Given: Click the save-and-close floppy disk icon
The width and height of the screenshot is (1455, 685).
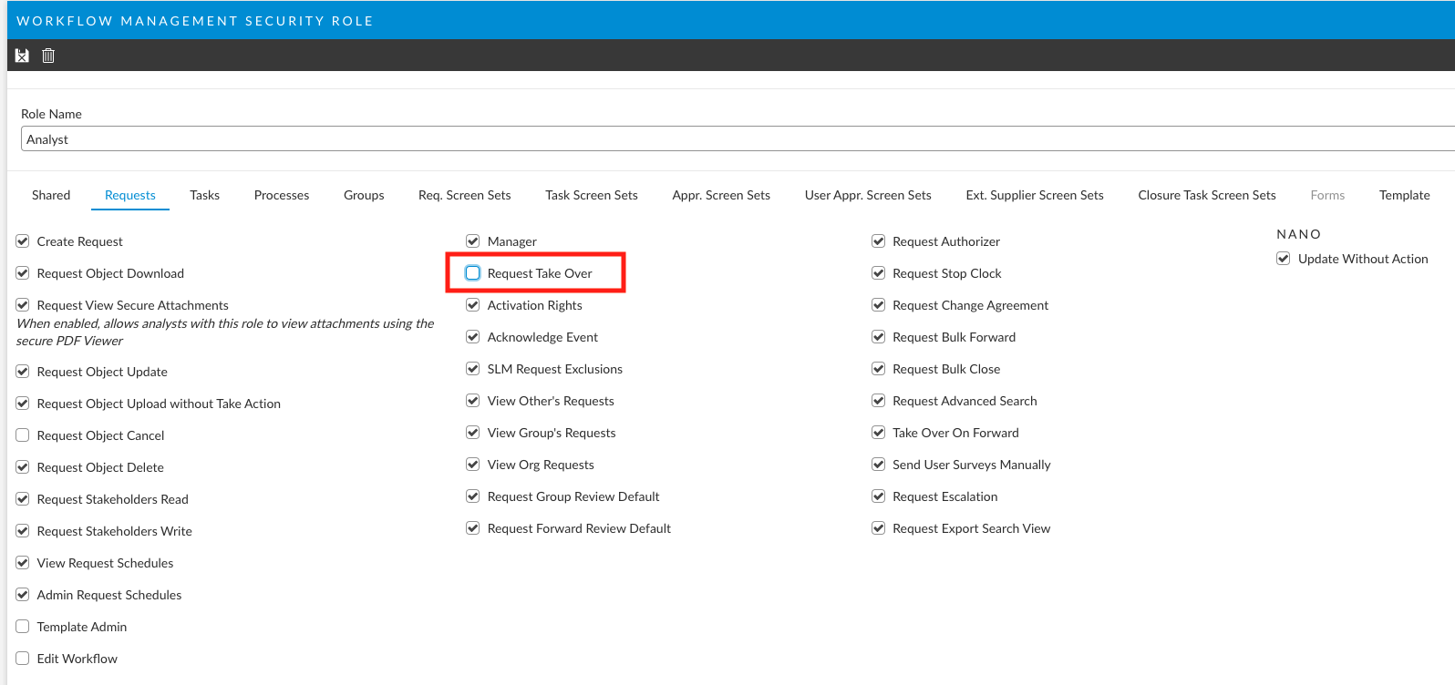Looking at the screenshot, I should (22, 56).
